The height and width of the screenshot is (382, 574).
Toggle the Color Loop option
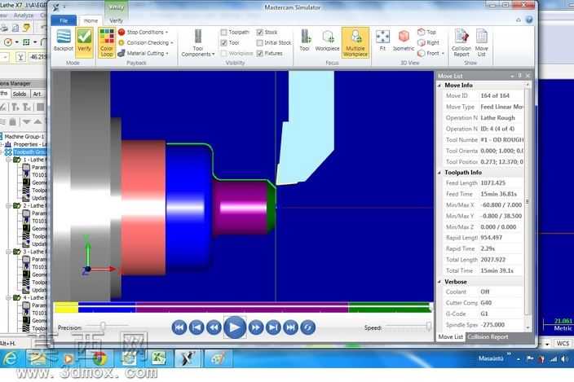(107, 43)
